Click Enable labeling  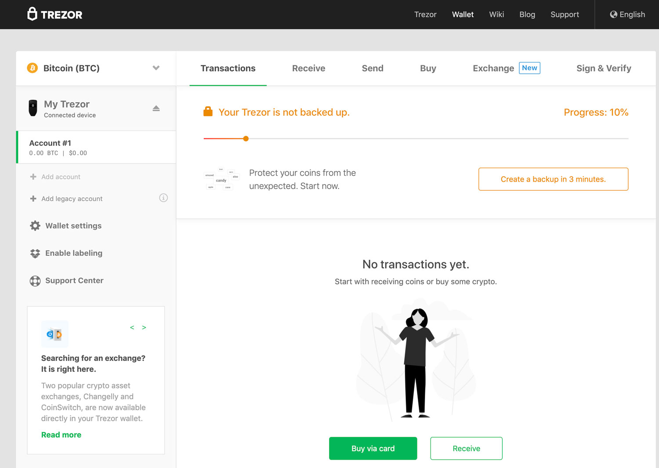pos(74,253)
